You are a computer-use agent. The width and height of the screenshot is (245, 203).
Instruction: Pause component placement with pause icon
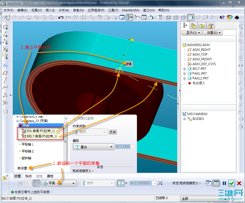tap(224, 183)
